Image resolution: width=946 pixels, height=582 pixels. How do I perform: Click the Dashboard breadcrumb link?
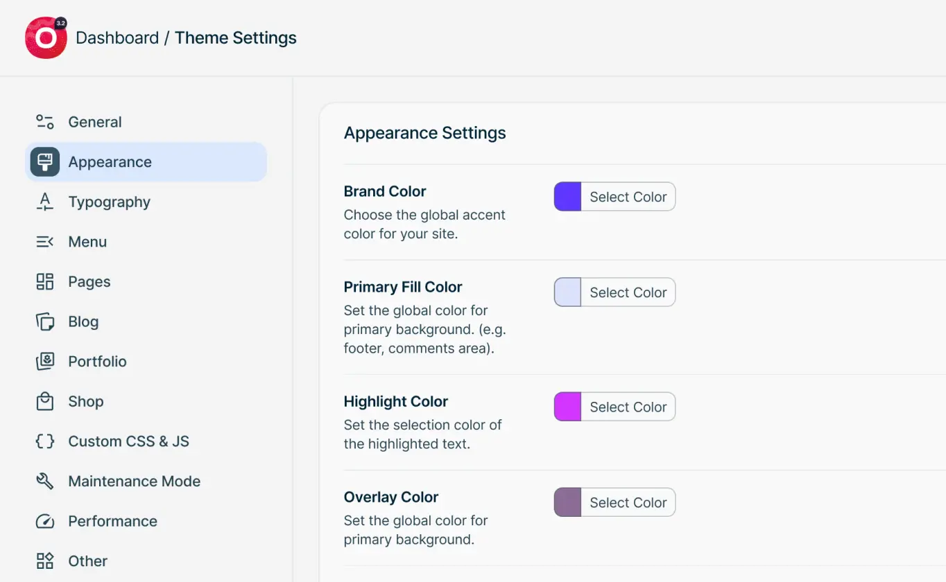click(117, 37)
